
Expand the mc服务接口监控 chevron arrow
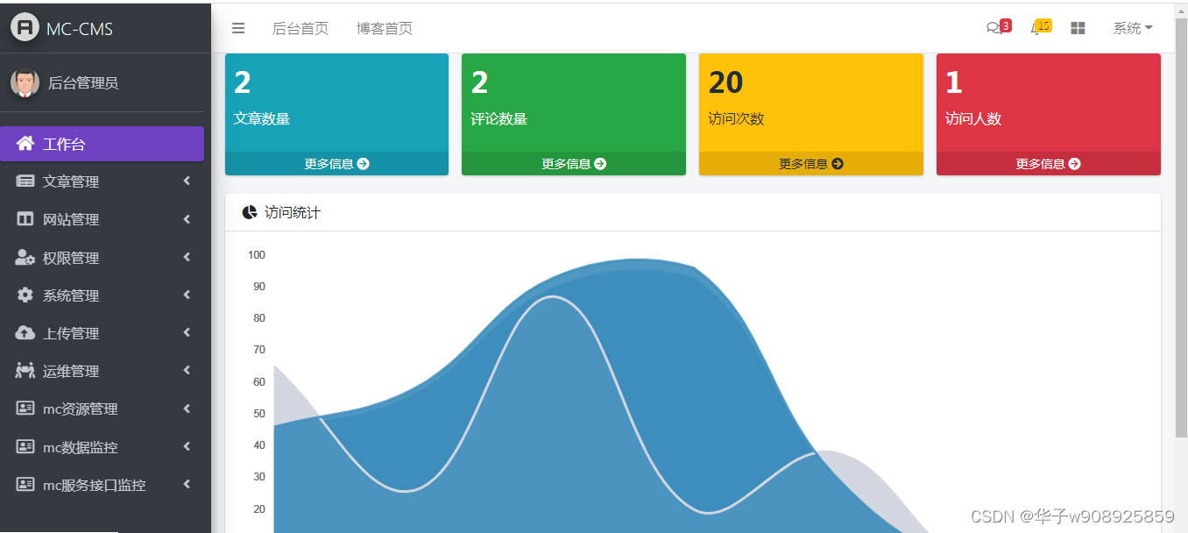pos(187,484)
